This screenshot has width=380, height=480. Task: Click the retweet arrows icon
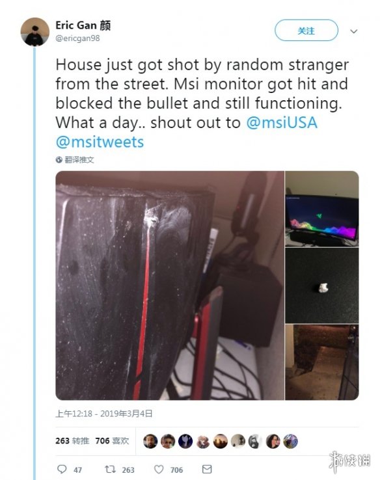(110, 469)
